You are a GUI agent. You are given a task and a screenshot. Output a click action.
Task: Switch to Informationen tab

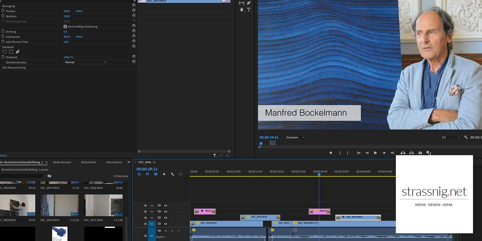[x=114, y=162]
